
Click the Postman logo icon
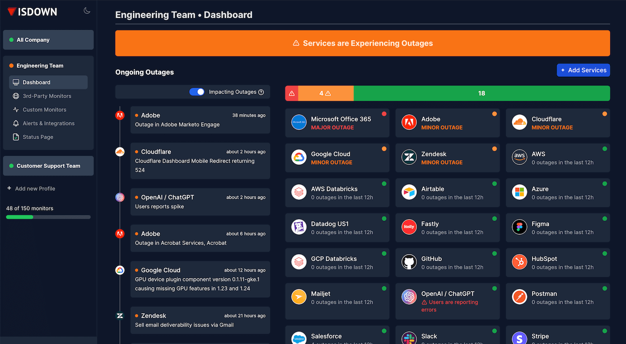(519, 297)
